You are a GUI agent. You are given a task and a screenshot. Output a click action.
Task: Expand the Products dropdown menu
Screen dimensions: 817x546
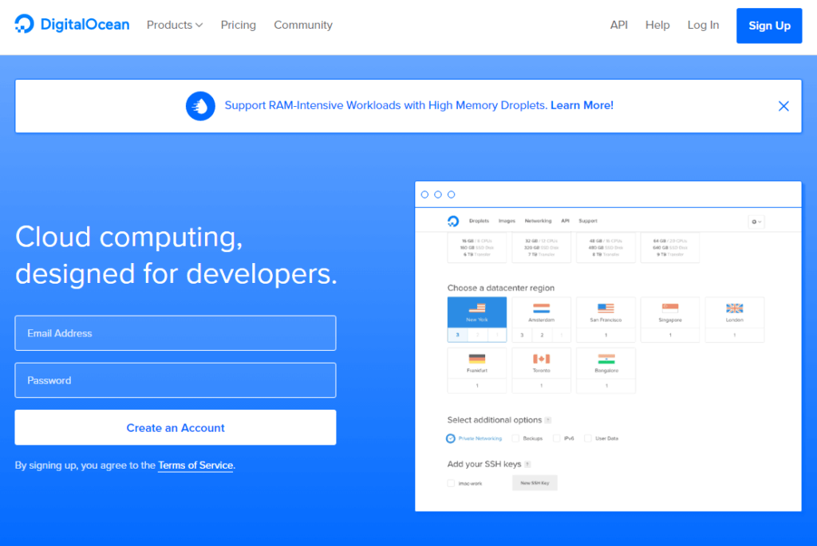[x=175, y=25]
